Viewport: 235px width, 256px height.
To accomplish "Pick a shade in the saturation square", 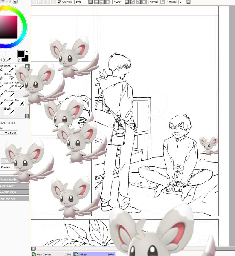I will pos(8,27).
